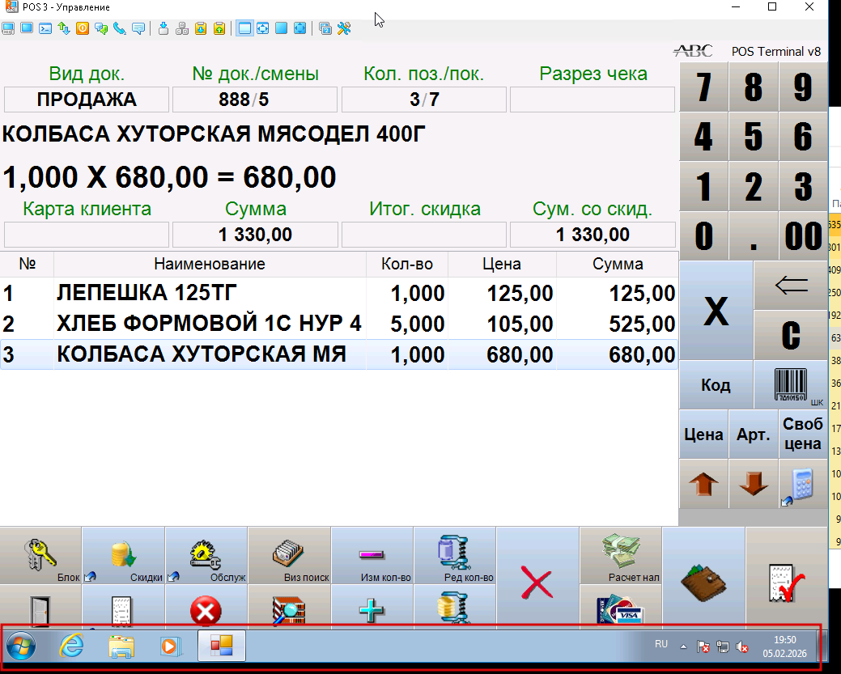The height and width of the screenshot is (674, 841).
Task: Click the multi-monitor number 2 toolbar icon
Action: coord(325,28)
